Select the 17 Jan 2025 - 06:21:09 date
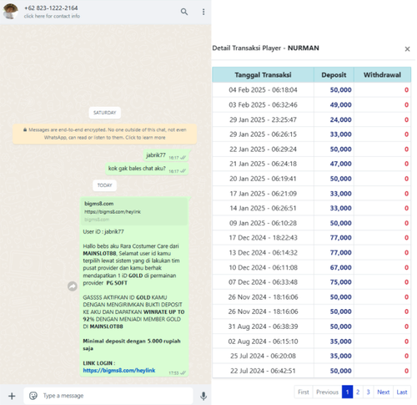The height and width of the screenshot is (405, 417). click(263, 194)
